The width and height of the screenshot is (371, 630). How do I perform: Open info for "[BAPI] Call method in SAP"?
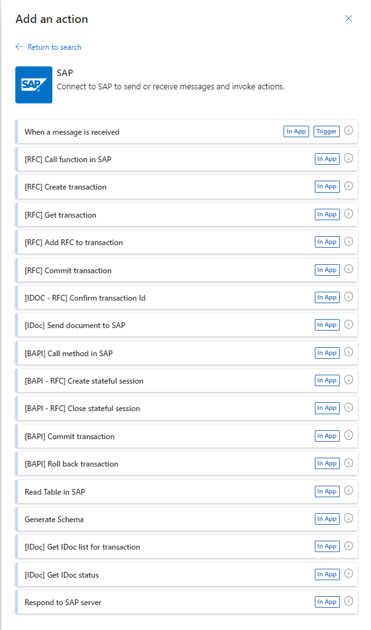[x=348, y=352]
